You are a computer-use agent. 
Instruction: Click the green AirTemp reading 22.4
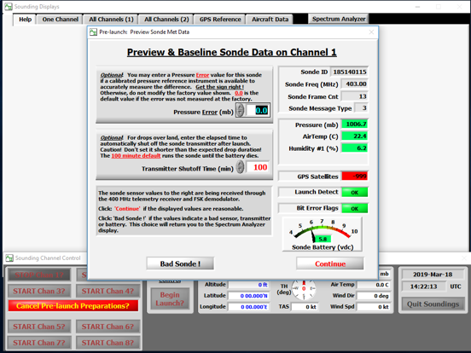pos(355,136)
